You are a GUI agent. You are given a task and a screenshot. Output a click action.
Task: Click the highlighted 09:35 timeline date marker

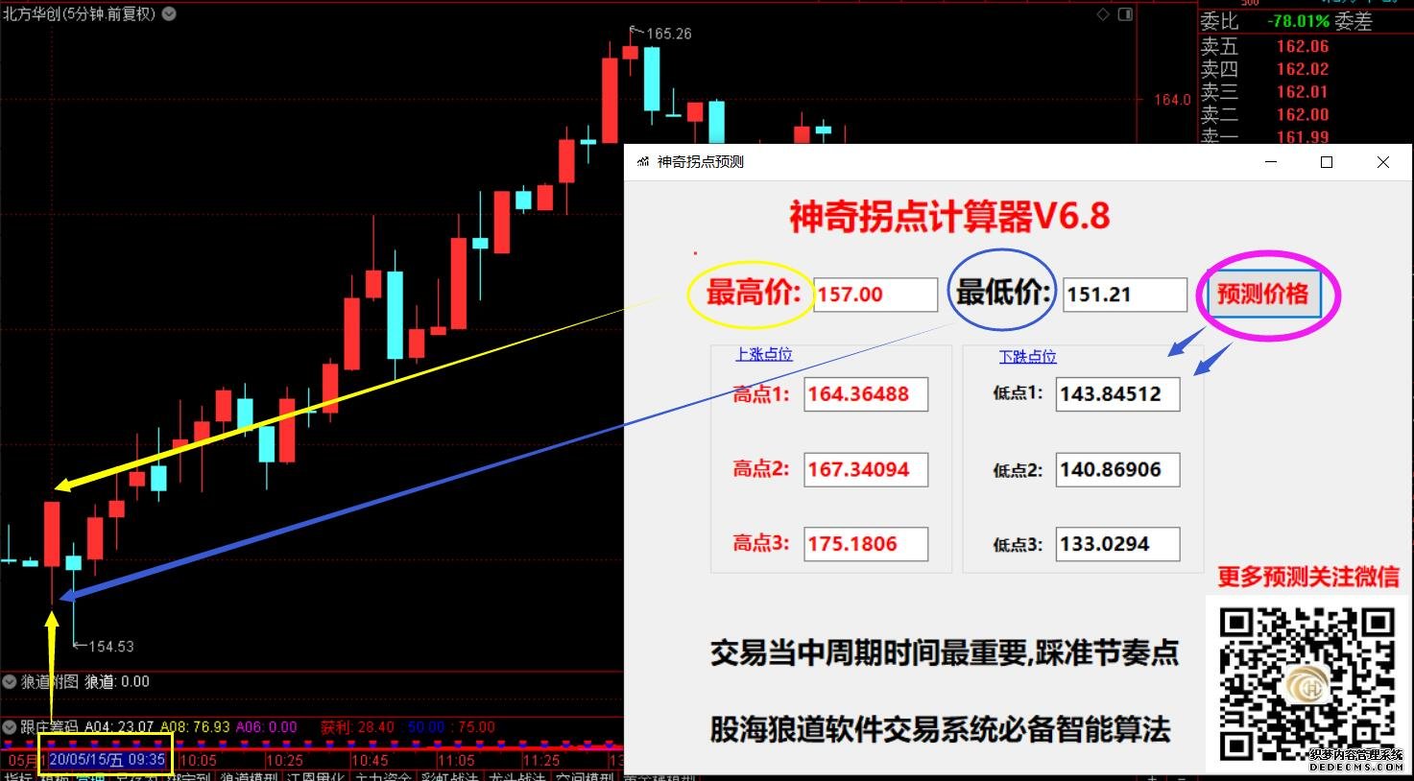[107, 760]
